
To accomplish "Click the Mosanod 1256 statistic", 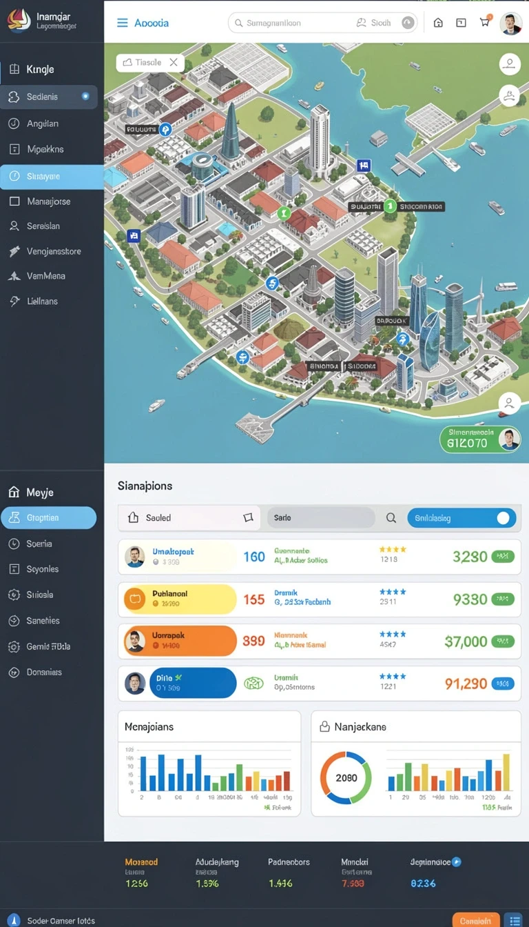I will [x=141, y=873].
